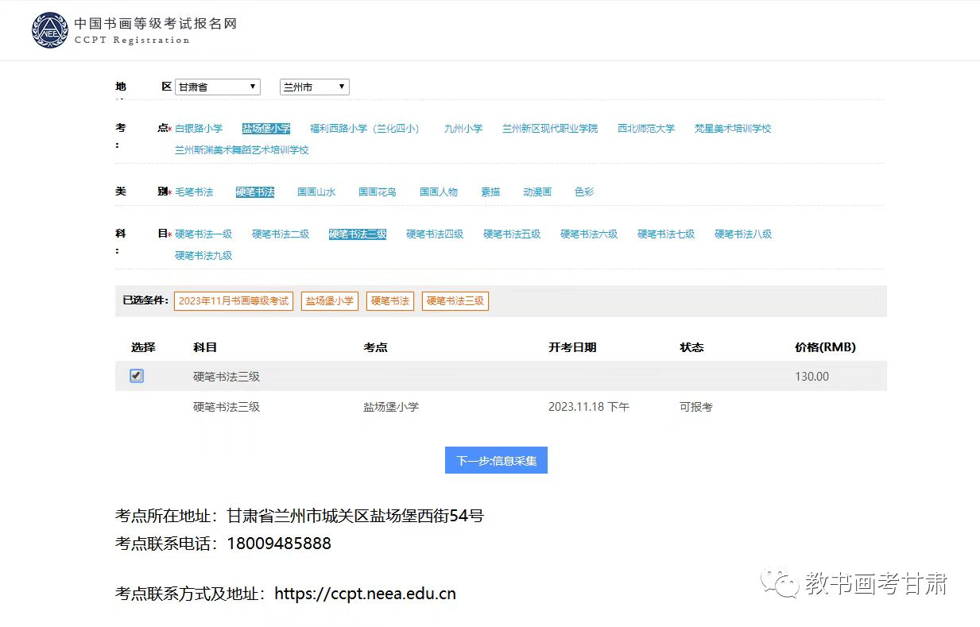Click the 下一步:信息采集 button
980x627 pixels.
click(496, 461)
